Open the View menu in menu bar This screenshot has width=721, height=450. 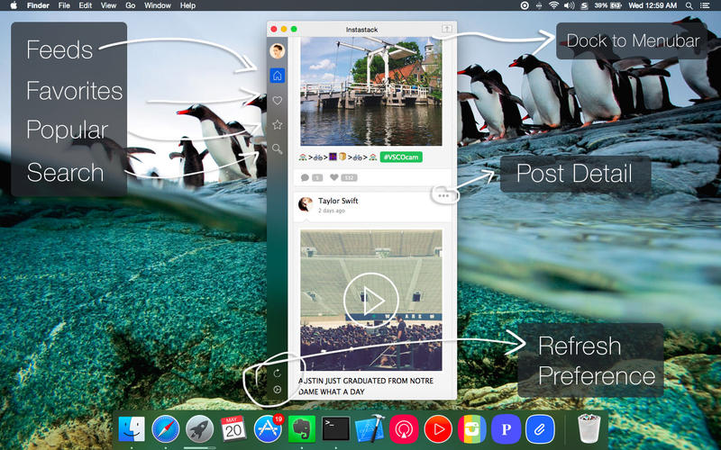click(x=108, y=5)
